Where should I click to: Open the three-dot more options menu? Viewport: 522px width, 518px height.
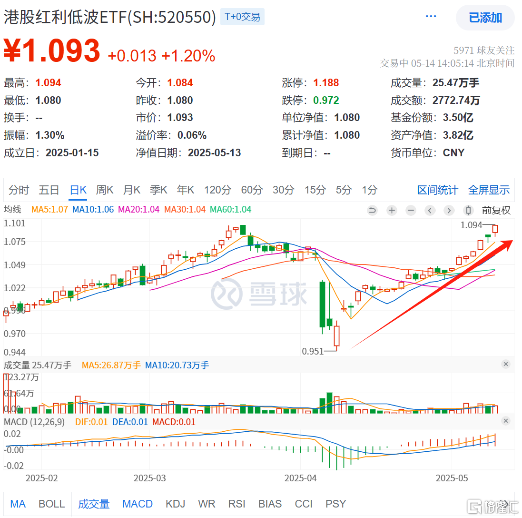coord(431,16)
